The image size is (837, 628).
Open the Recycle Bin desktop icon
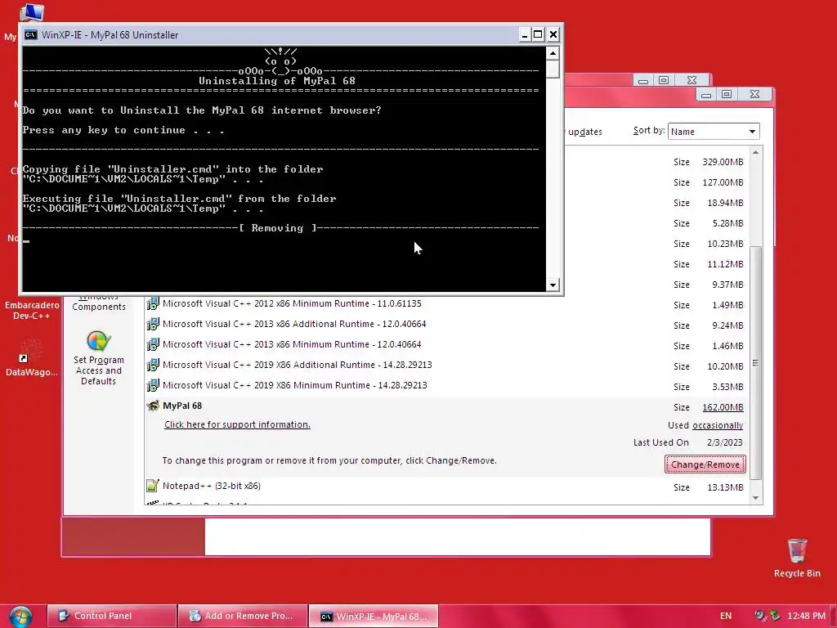click(797, 558)
